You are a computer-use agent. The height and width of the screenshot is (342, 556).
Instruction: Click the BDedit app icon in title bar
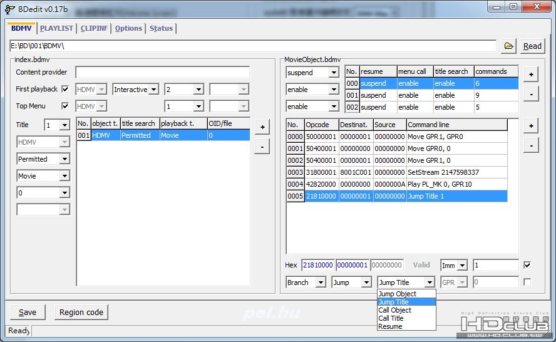pos(9,9)
